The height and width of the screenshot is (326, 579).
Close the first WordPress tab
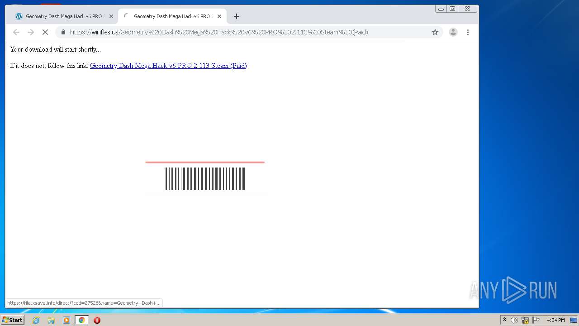[x=111, y=16]
